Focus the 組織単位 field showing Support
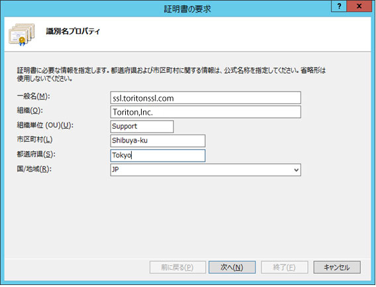 (x=142, y=127)
